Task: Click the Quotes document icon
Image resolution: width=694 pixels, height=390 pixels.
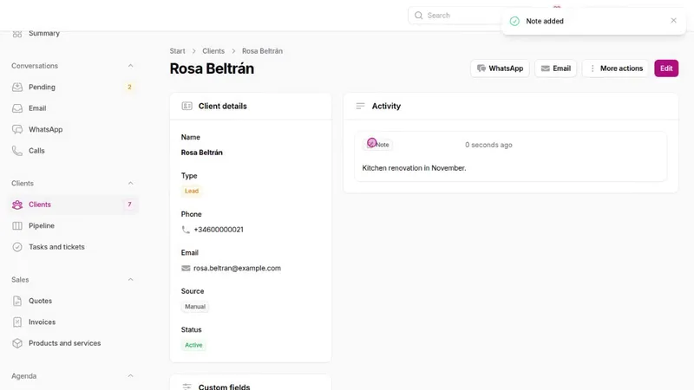Action: click(x=17, y=301)
